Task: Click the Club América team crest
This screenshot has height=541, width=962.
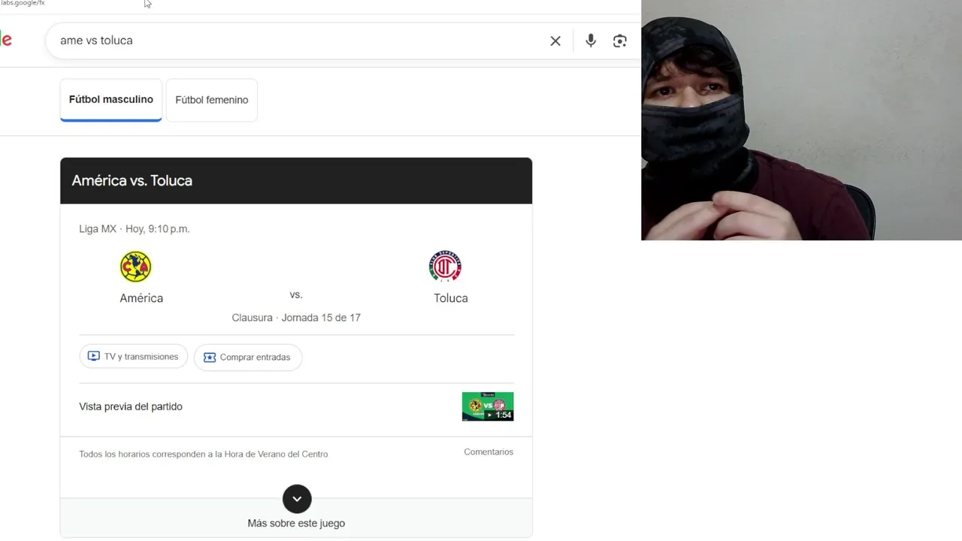Action: 136,267
